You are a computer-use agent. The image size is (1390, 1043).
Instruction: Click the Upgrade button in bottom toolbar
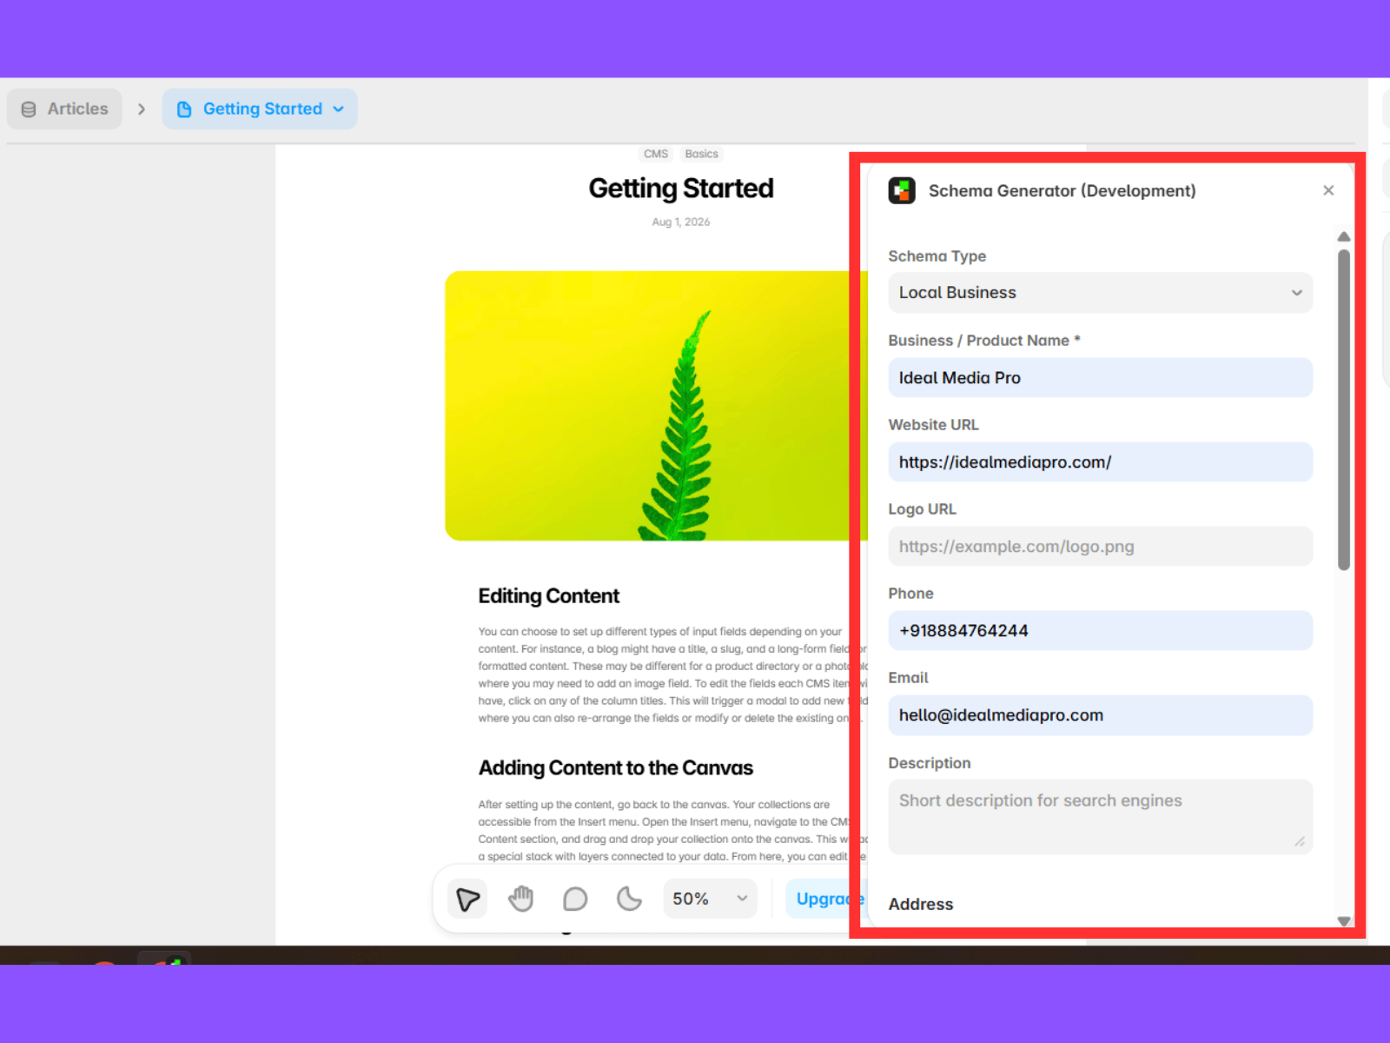point(827,899)
